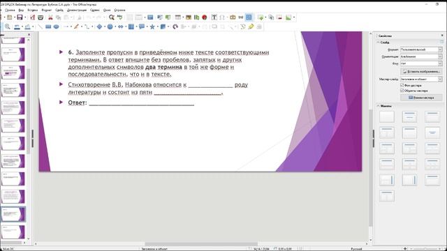Click the Export as PDF icon
447x251 pixels.
[x=33, y=17]
